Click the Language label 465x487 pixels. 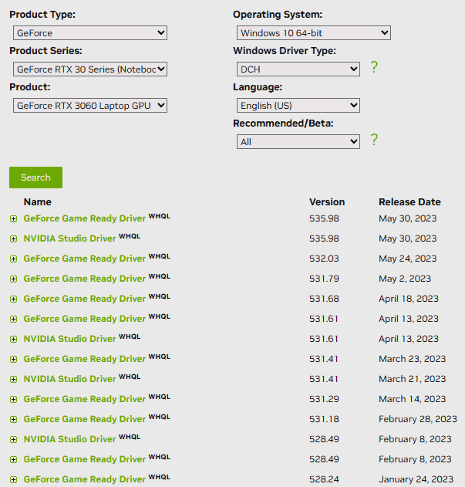tap(258, 87)
